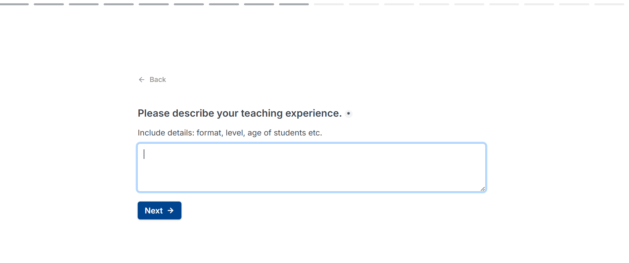
Task: Click the 'Please describe your teaching experience' heading
Action: pyautogui.click(x=240, y=113)
